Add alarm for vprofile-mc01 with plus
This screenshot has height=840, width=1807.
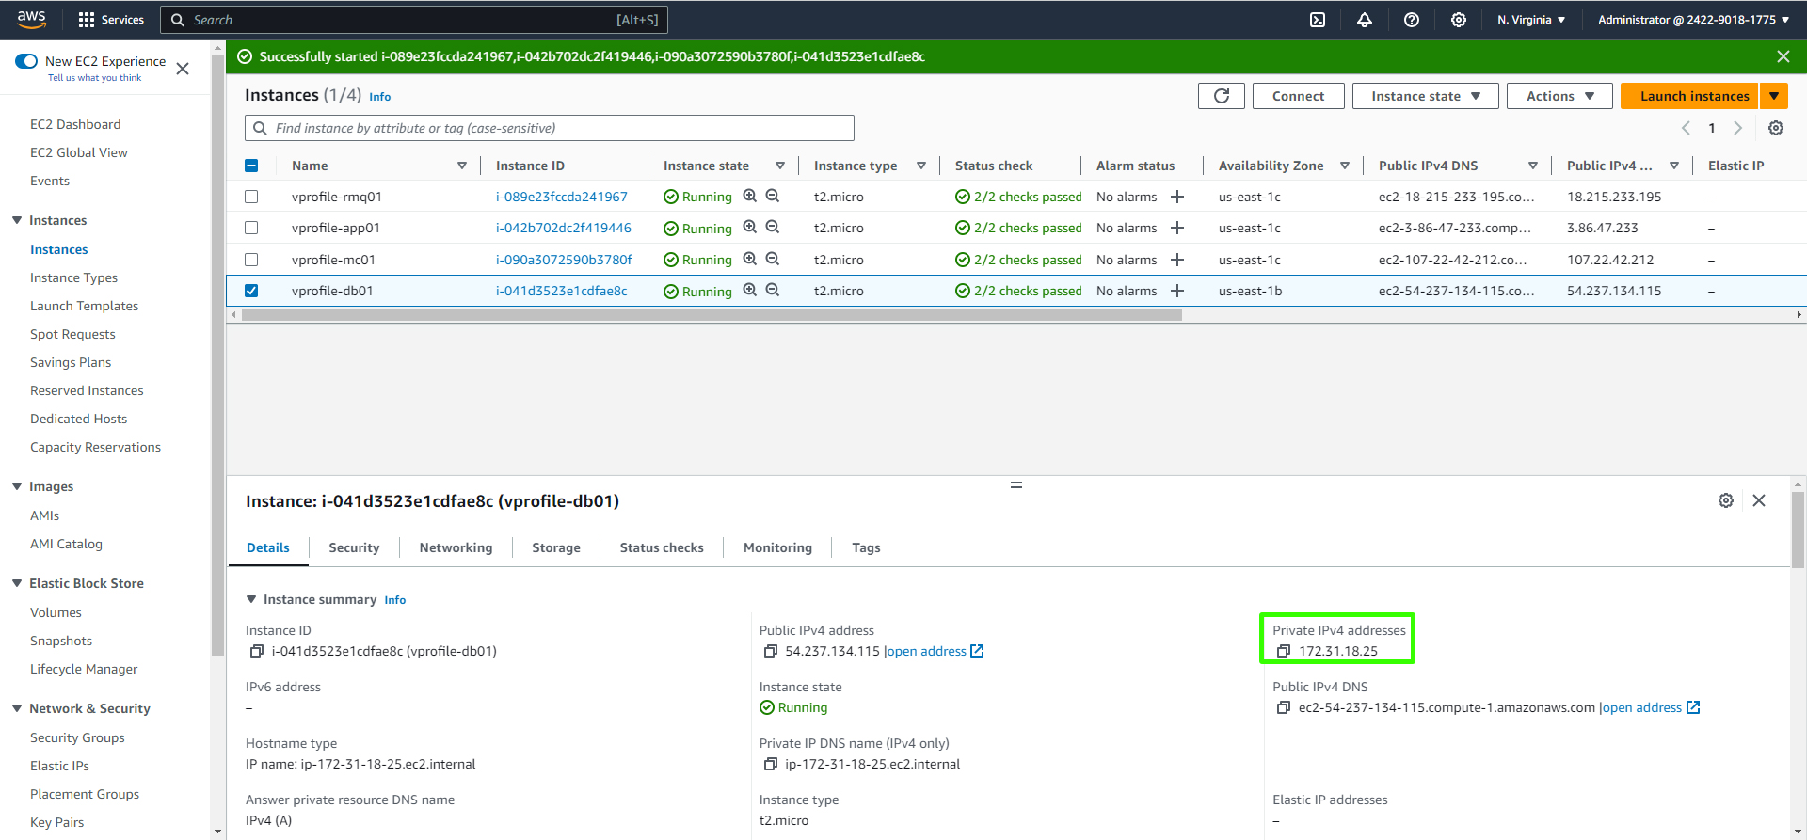[x=1177, y=260]
